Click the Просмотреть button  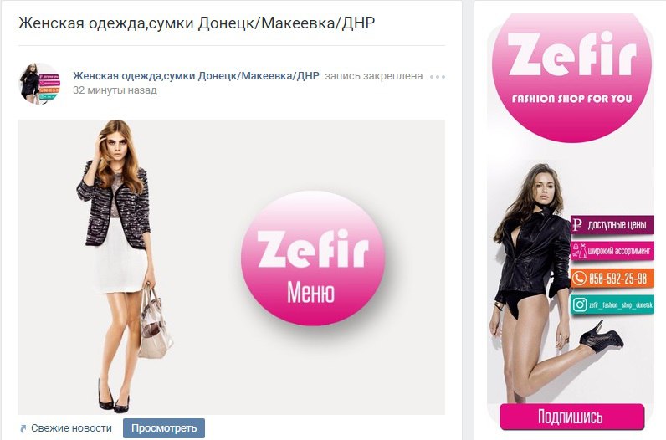pos(163,428)
